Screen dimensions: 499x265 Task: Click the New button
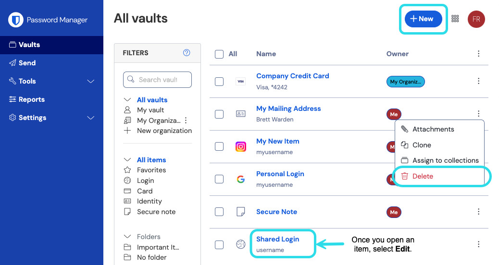click(423, 19)
